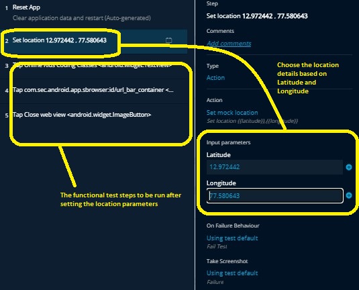Change the Type value Action
Screen dimensions: 359x290
click(215, 78)
